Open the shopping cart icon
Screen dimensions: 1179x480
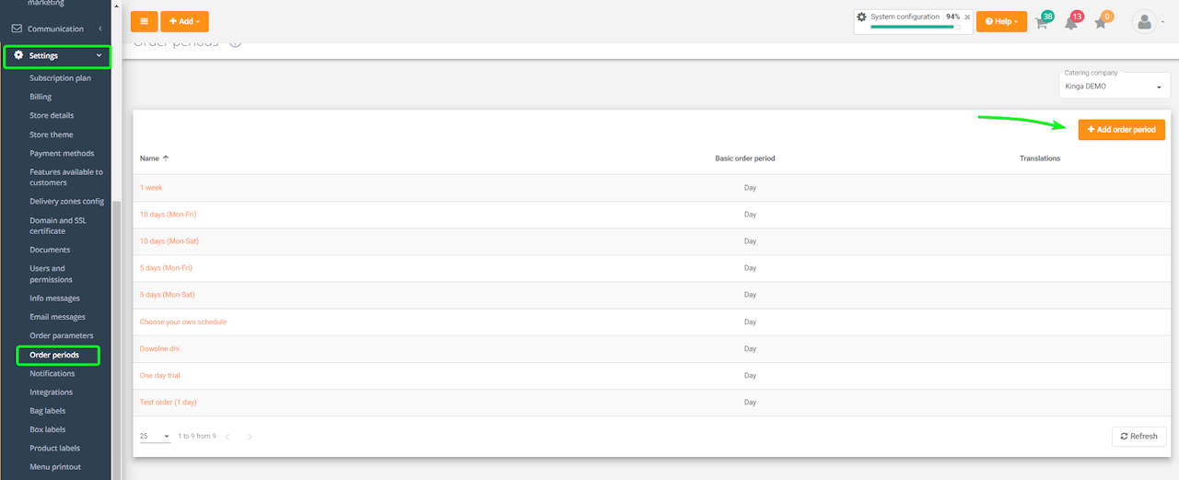pyautogui.click(x=1042, y=22)
